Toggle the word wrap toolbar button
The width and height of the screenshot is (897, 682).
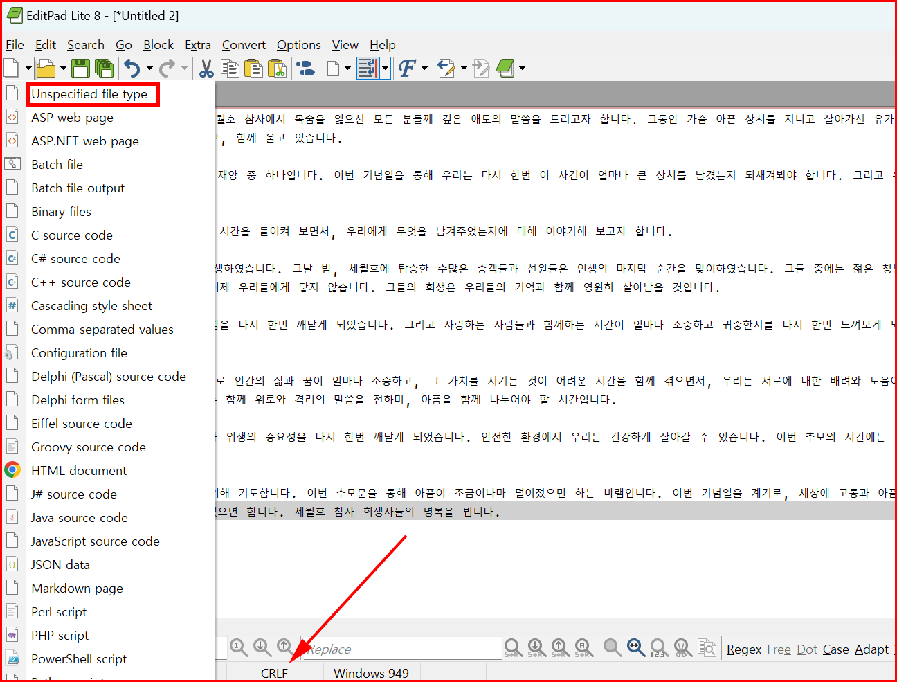tap(368, 68)
